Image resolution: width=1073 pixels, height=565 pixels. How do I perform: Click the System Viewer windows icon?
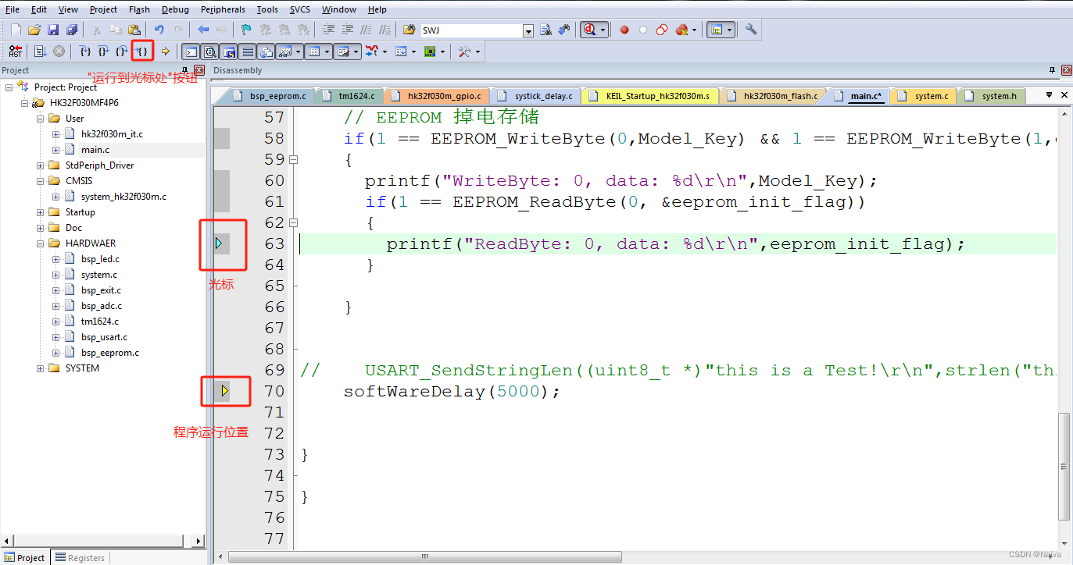(428, 52)
